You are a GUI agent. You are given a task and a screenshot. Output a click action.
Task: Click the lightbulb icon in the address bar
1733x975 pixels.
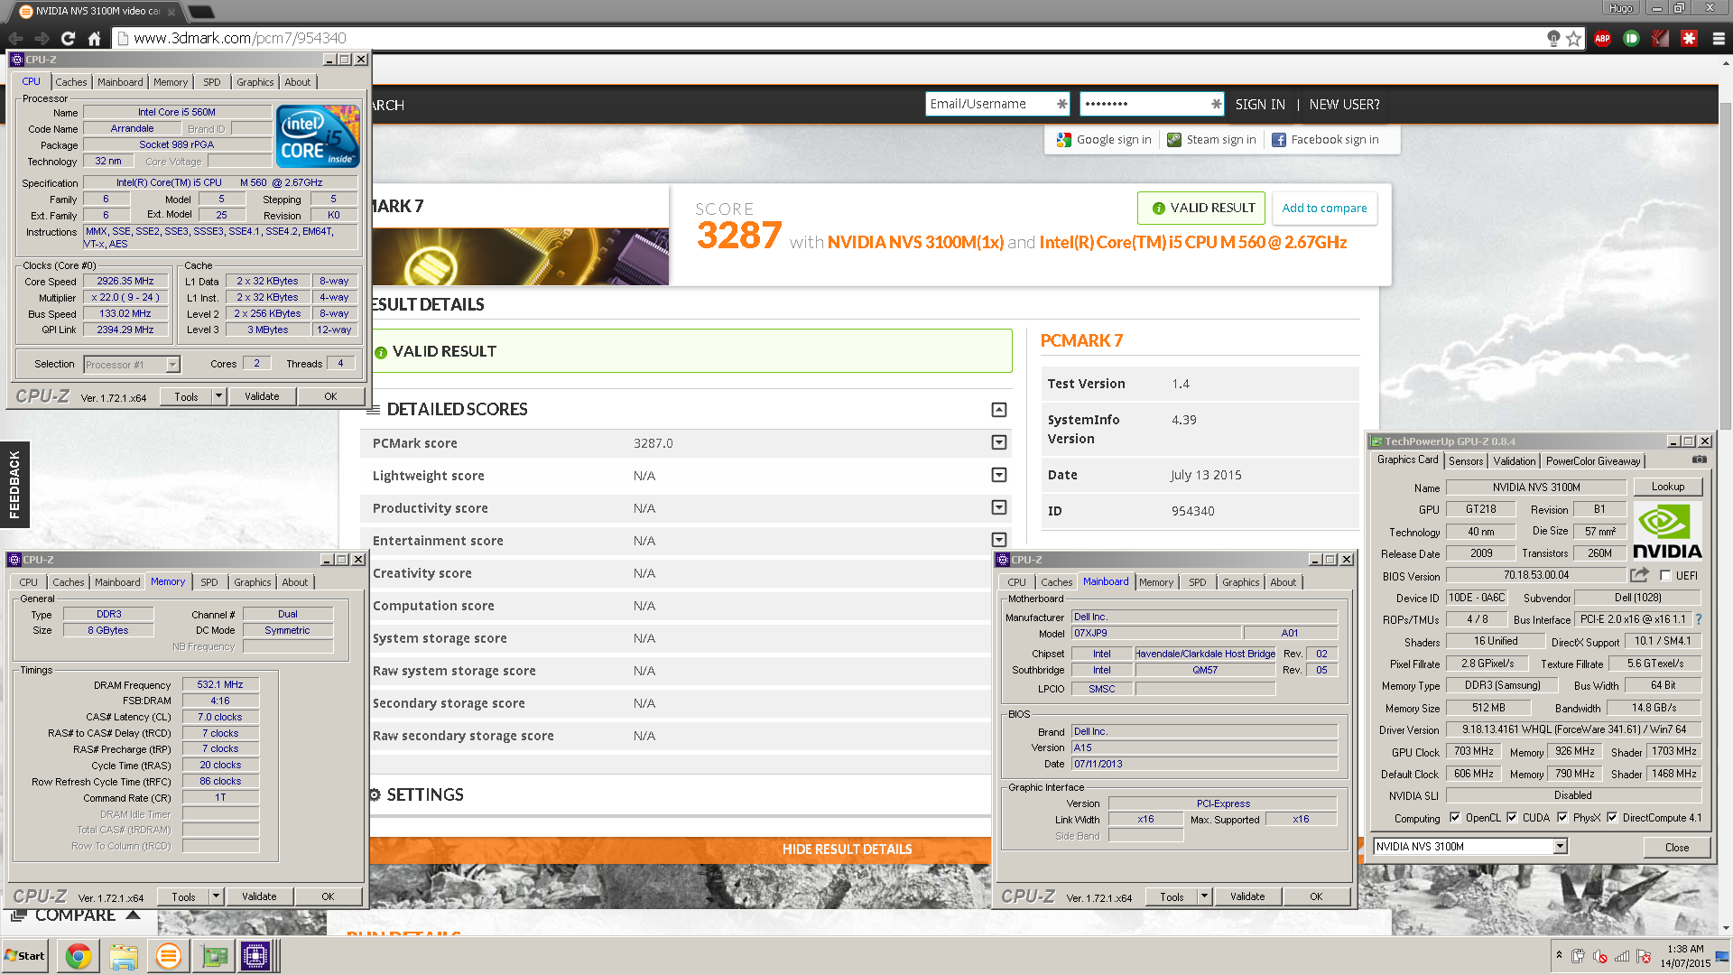pos(1553,39)
